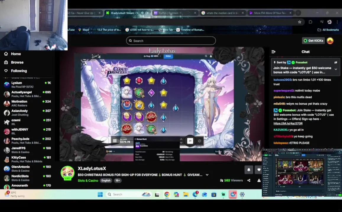Open Maps bookmark
Screen dimensions: 342x212
click(x=84, y=30)
